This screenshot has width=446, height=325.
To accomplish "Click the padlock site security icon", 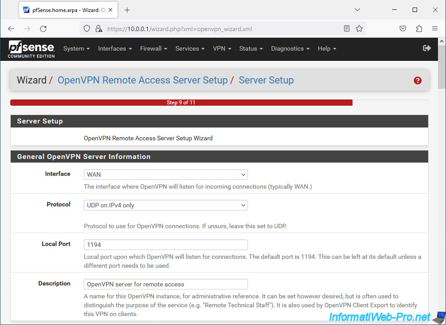I will point(99,29).
